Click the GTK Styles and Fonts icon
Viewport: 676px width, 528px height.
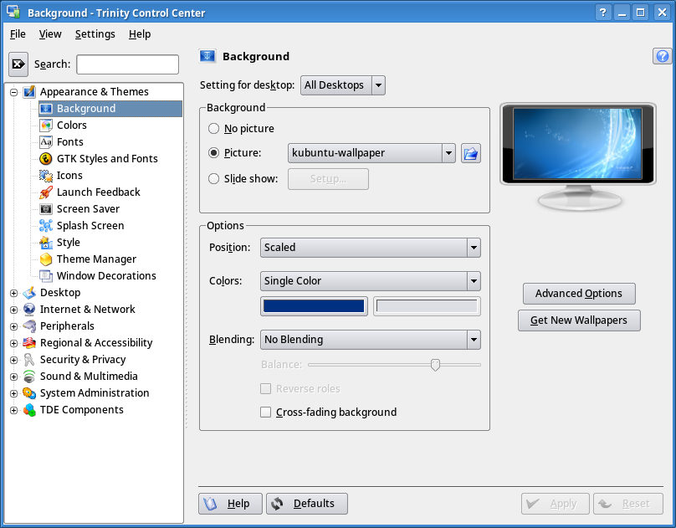[48, 158]
